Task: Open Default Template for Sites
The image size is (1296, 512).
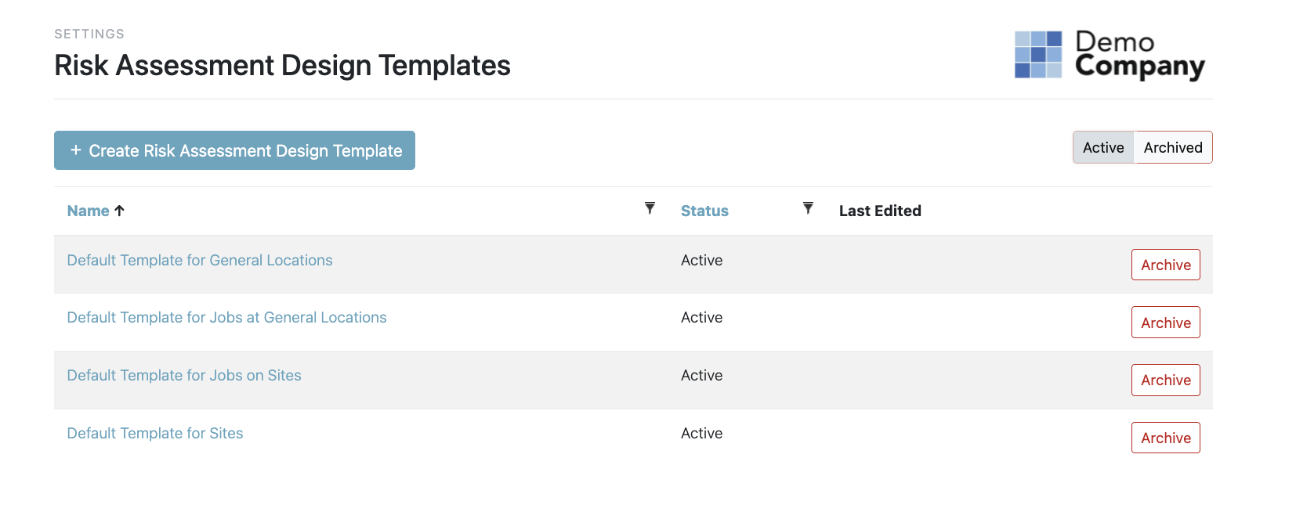Action: 155,433
